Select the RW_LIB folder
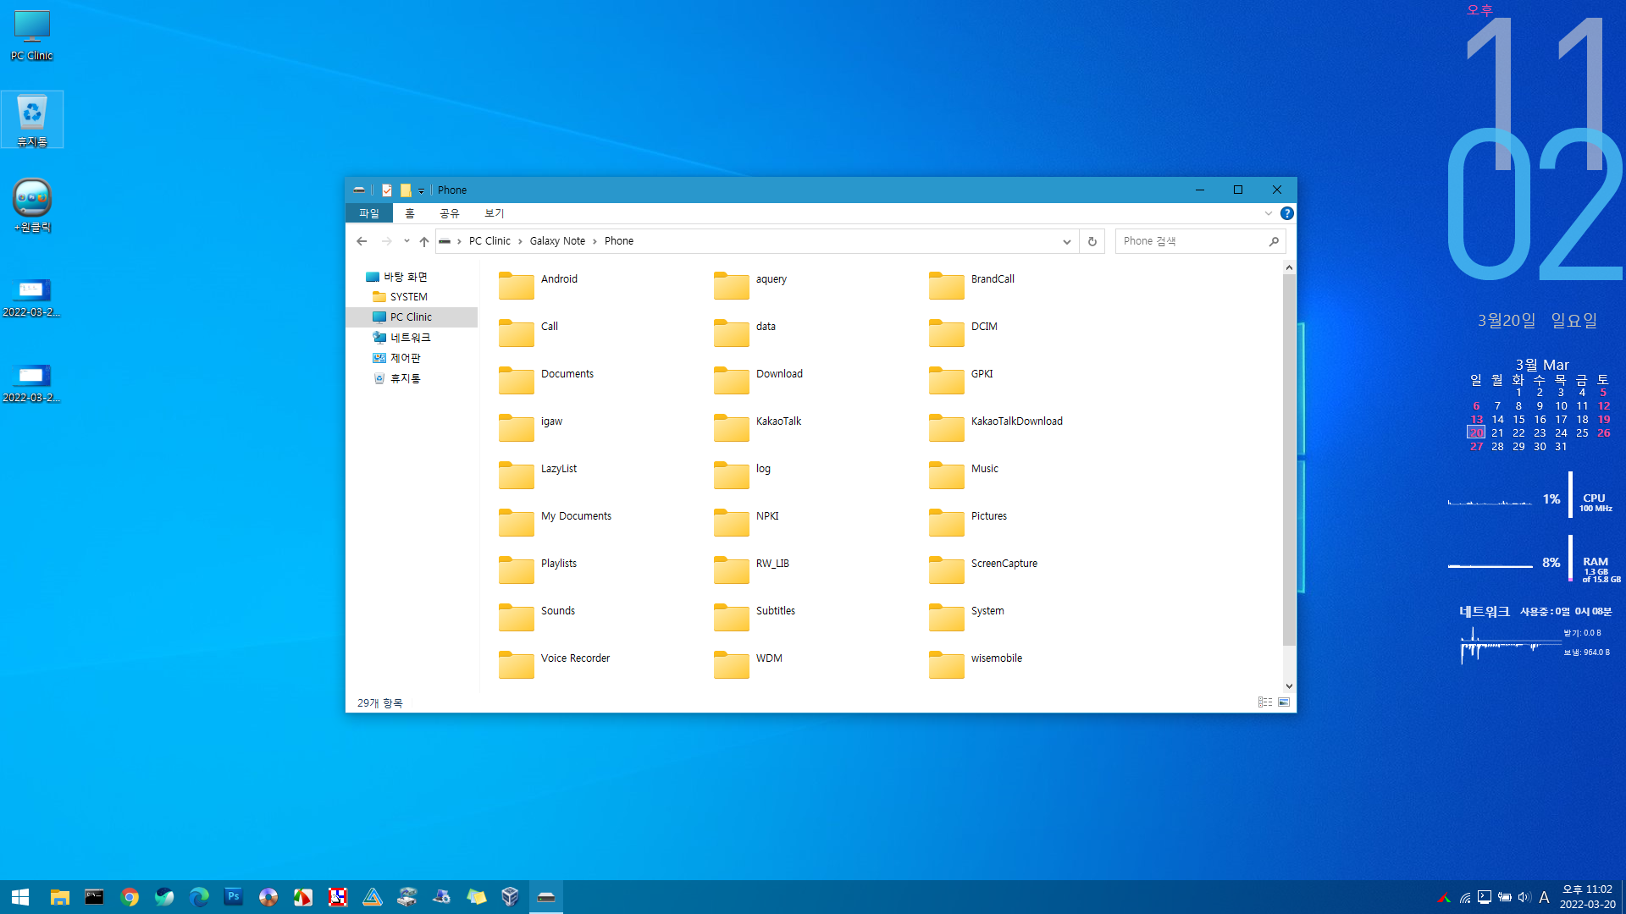The width and height of the screenshot is (1626, 914). tap(752, 570)
